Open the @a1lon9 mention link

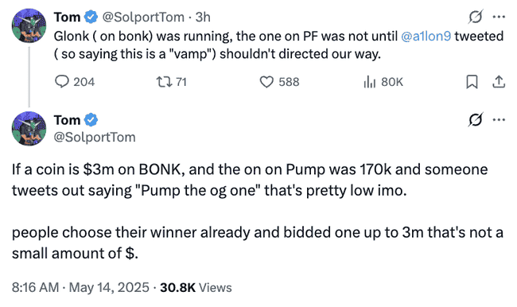[x=426, y=36]
